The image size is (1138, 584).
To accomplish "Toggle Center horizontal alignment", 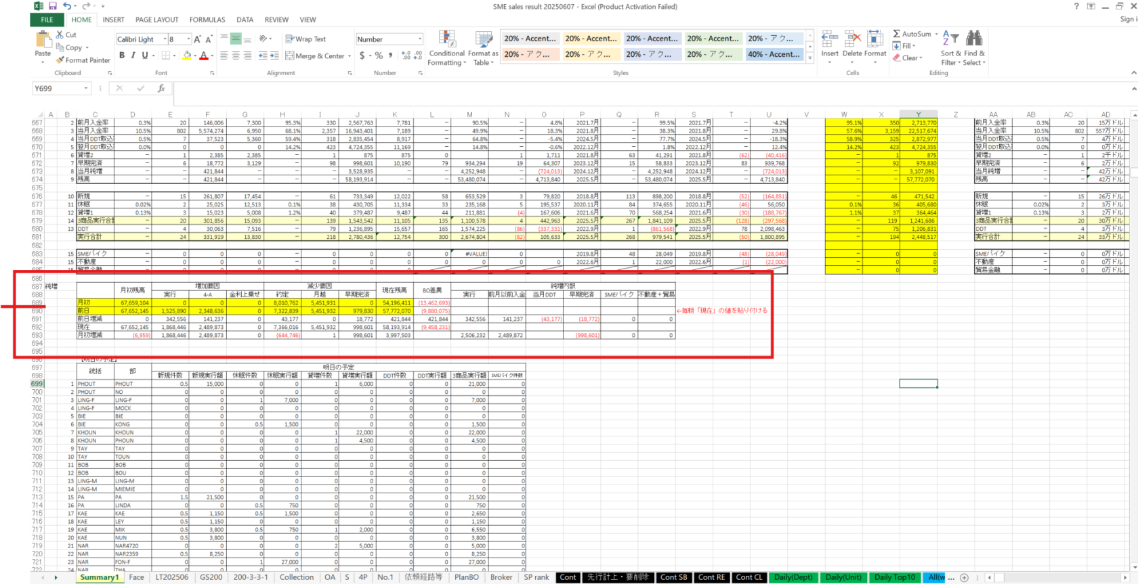I will click(x=236, y=55).
